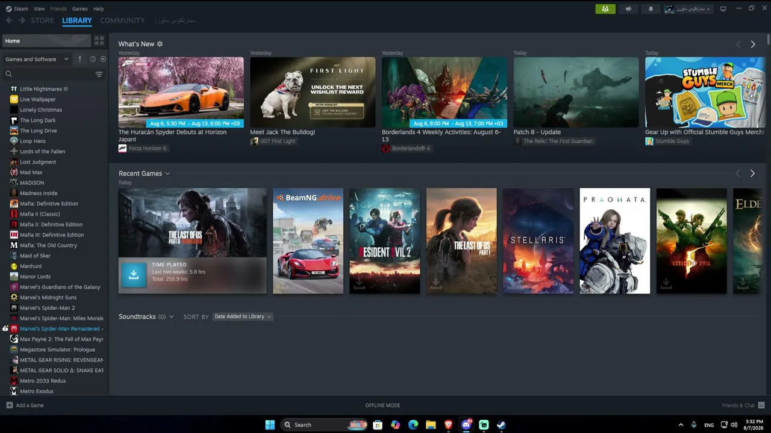
Task: Open the green friends activity icon
Action: pos(605,9)
